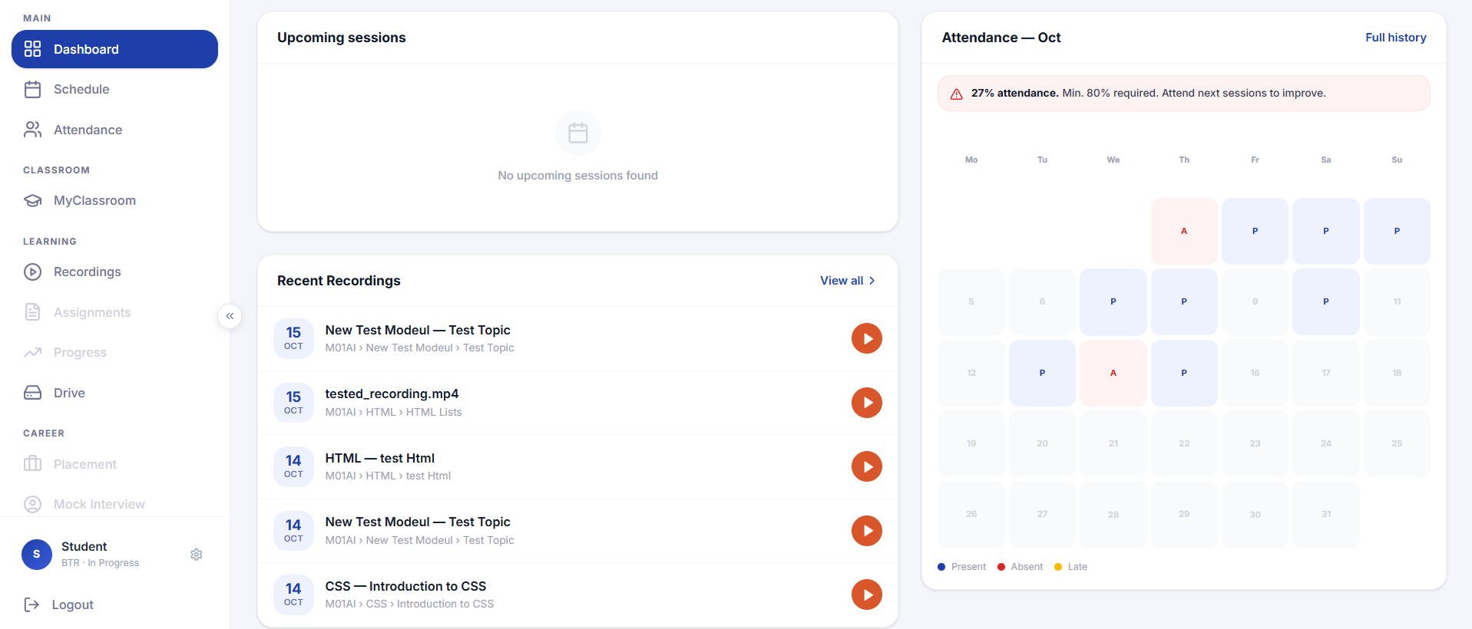The height and width of the screenshot is (629, 1472).
Task: Click 'BTR · In Progress' status text
Action: (x=100, y=563)
